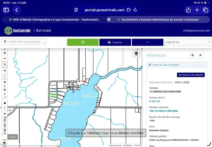This screenshot has height=147, width=212.
Task: Click the return to previous view arrow
Action: pos(5,71)
